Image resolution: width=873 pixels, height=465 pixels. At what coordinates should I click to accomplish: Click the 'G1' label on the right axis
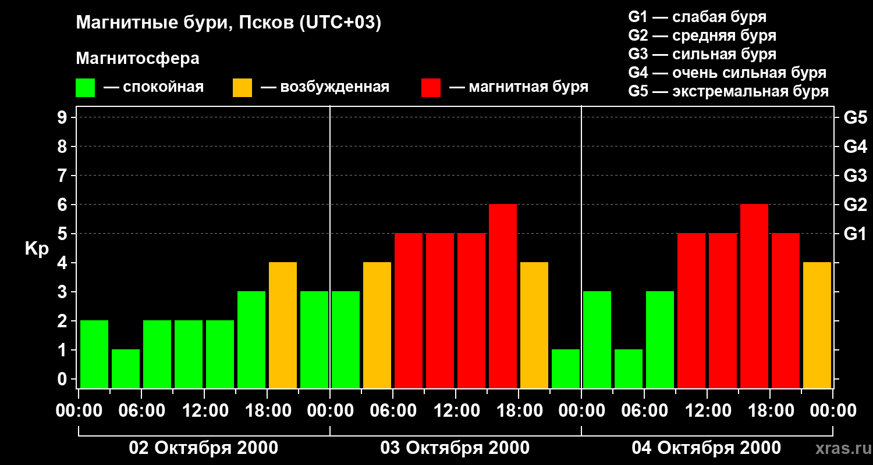click(x=856, y=234)
